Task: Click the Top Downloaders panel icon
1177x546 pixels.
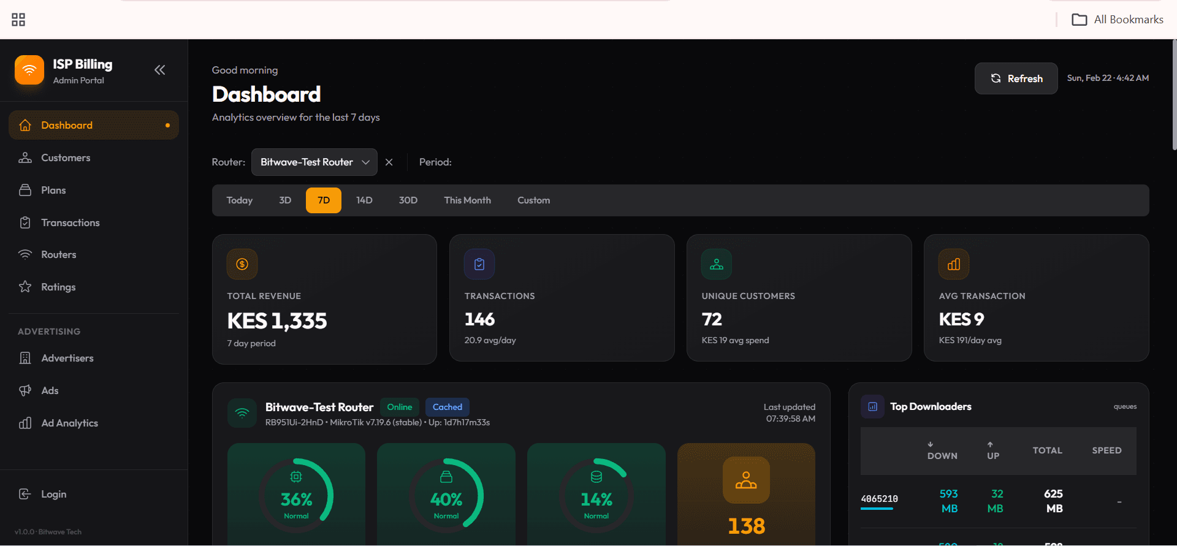Action: (x=873, y=406)
